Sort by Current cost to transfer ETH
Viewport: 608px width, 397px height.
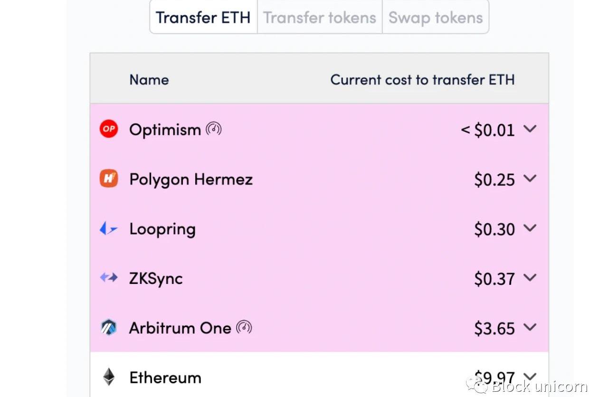(x=422, y=79)
